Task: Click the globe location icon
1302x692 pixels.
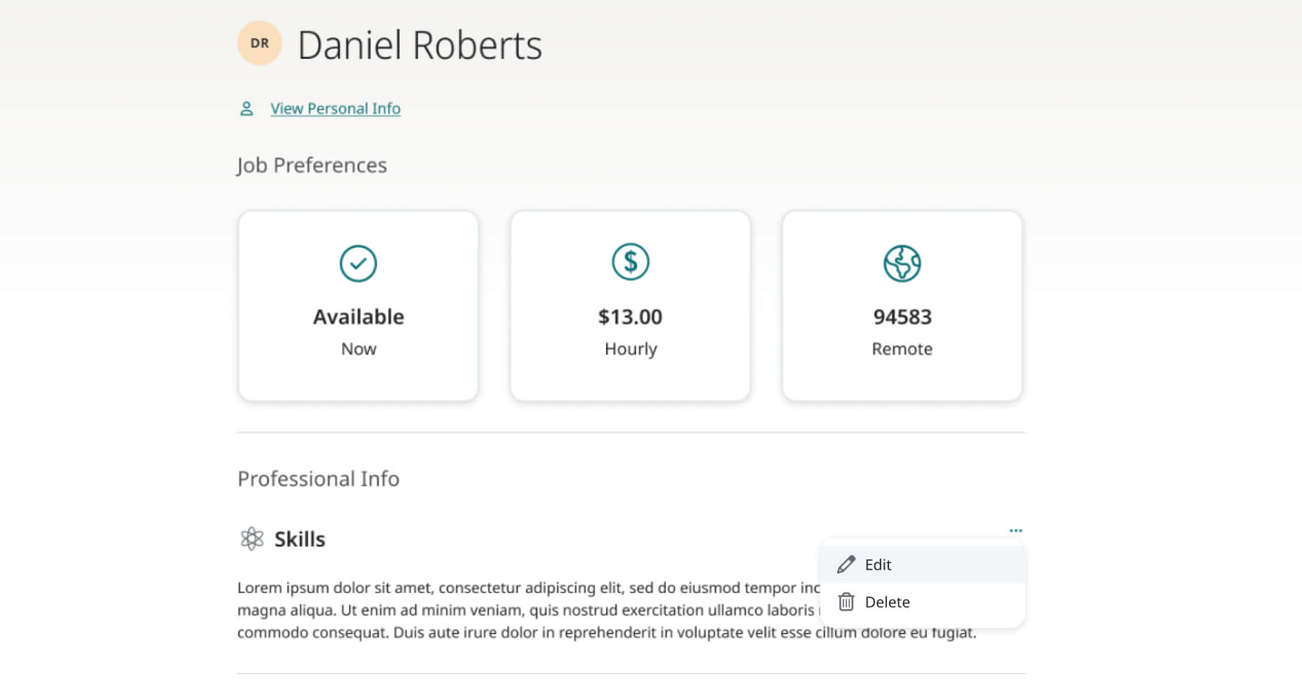Action: [x=902, y=263]
